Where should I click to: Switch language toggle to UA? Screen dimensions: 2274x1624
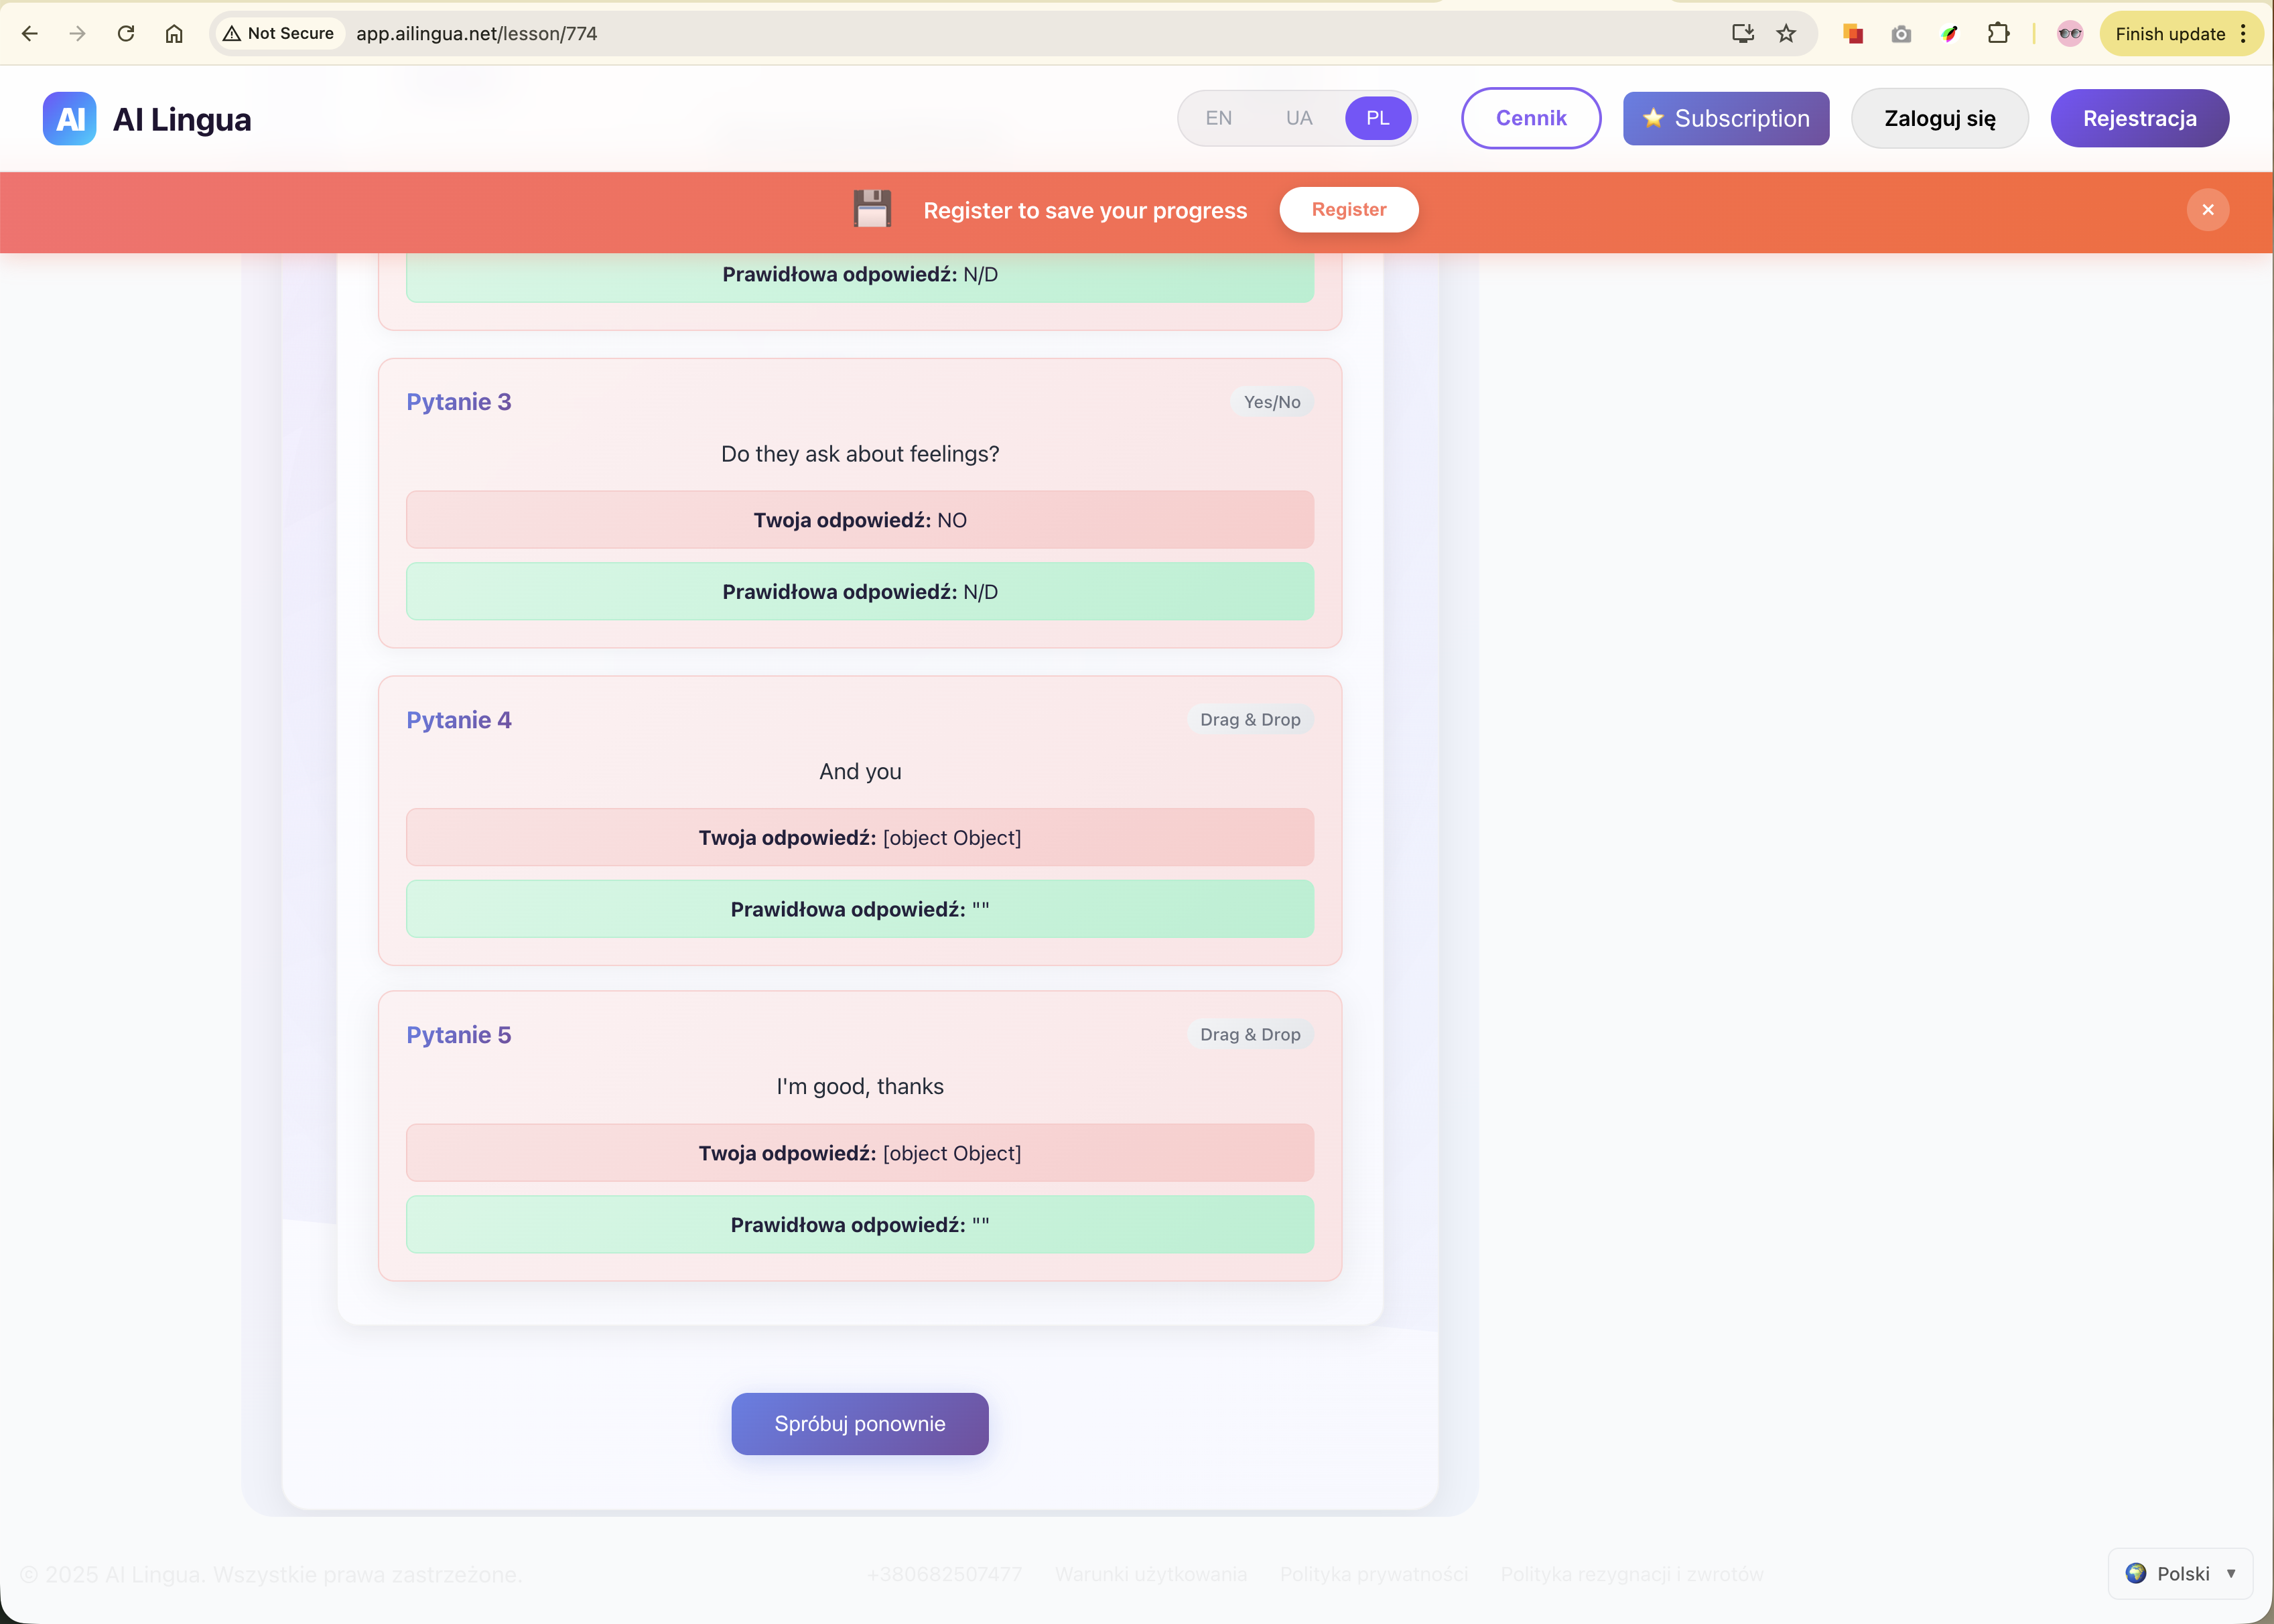tap(1298, 118)
